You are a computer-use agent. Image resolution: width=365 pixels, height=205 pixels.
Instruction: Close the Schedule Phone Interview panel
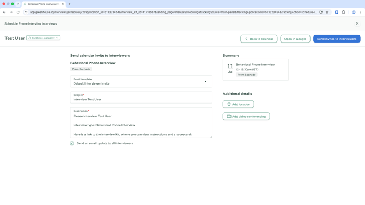(357, 23)
